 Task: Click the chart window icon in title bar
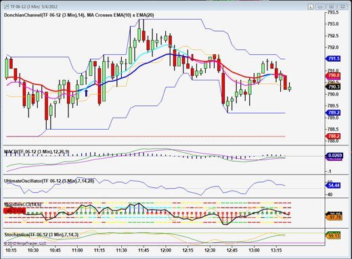(x=6, y=7)
